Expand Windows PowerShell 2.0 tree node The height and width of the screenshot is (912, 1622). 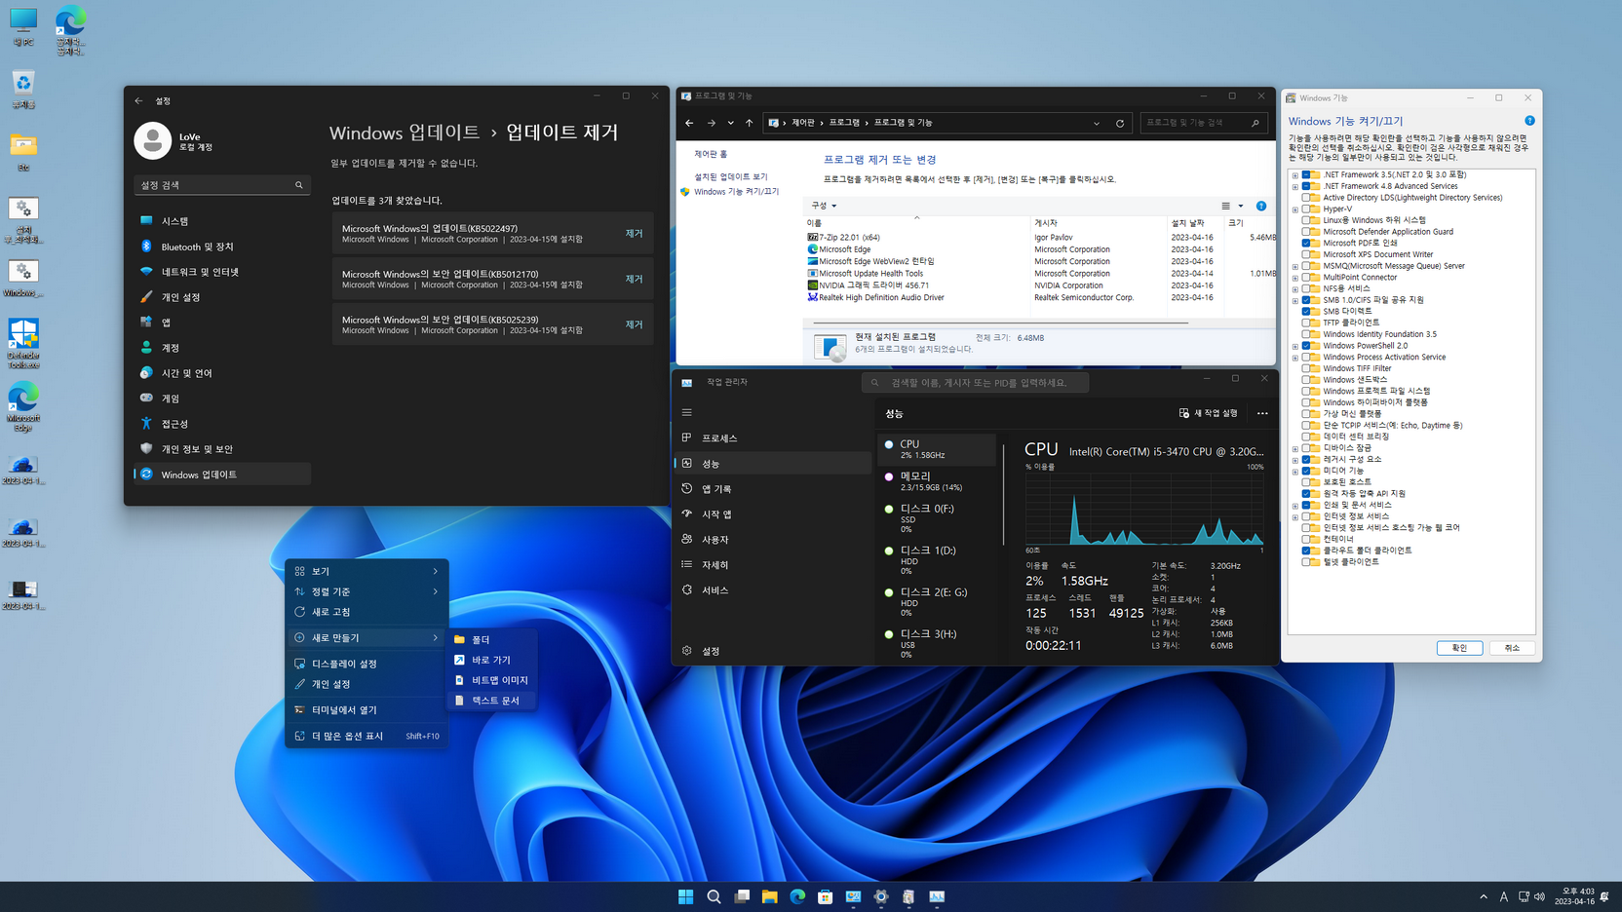(1295, 346)
